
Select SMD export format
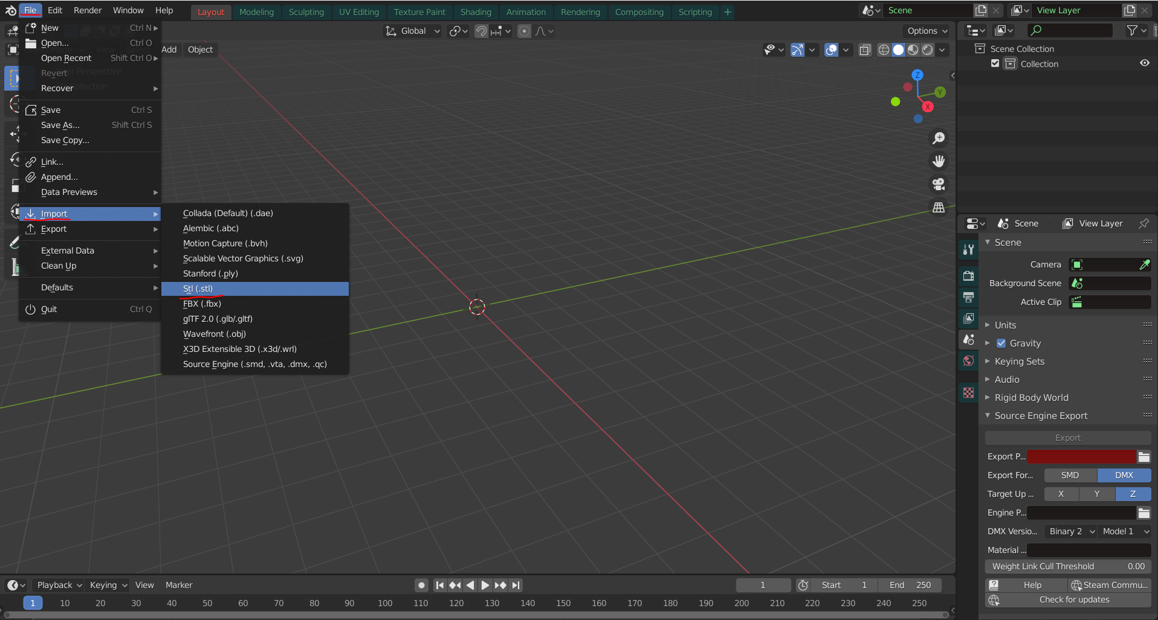tap(1070, 475)
